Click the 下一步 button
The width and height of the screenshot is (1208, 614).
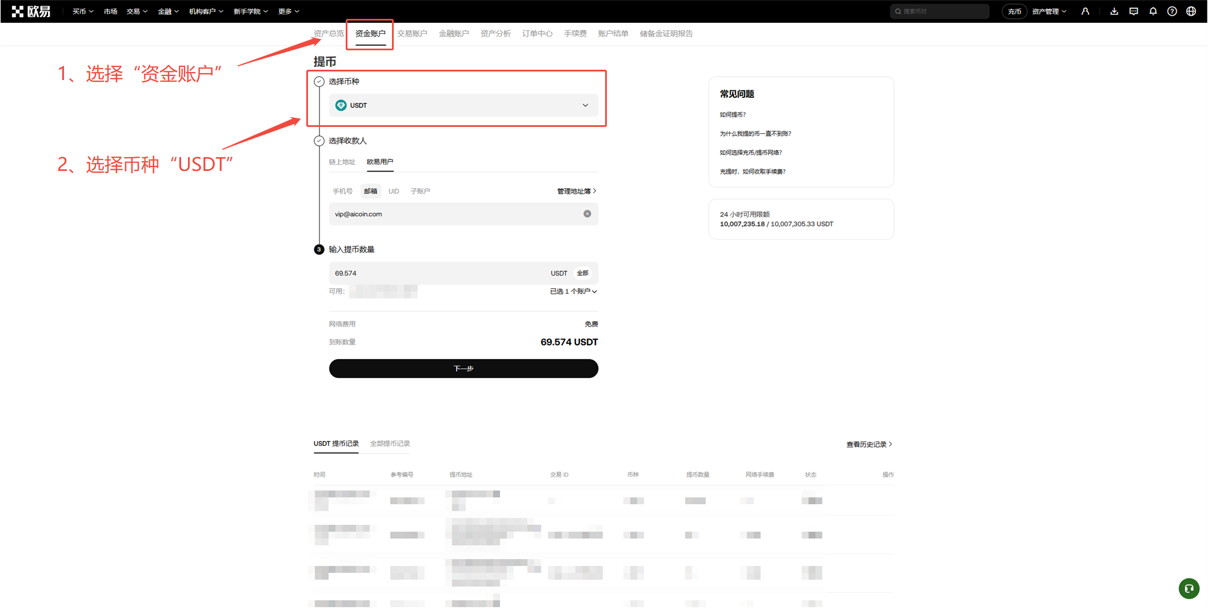(x=463, y=368)
